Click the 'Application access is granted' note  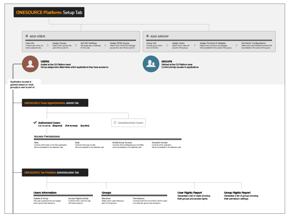22,84
